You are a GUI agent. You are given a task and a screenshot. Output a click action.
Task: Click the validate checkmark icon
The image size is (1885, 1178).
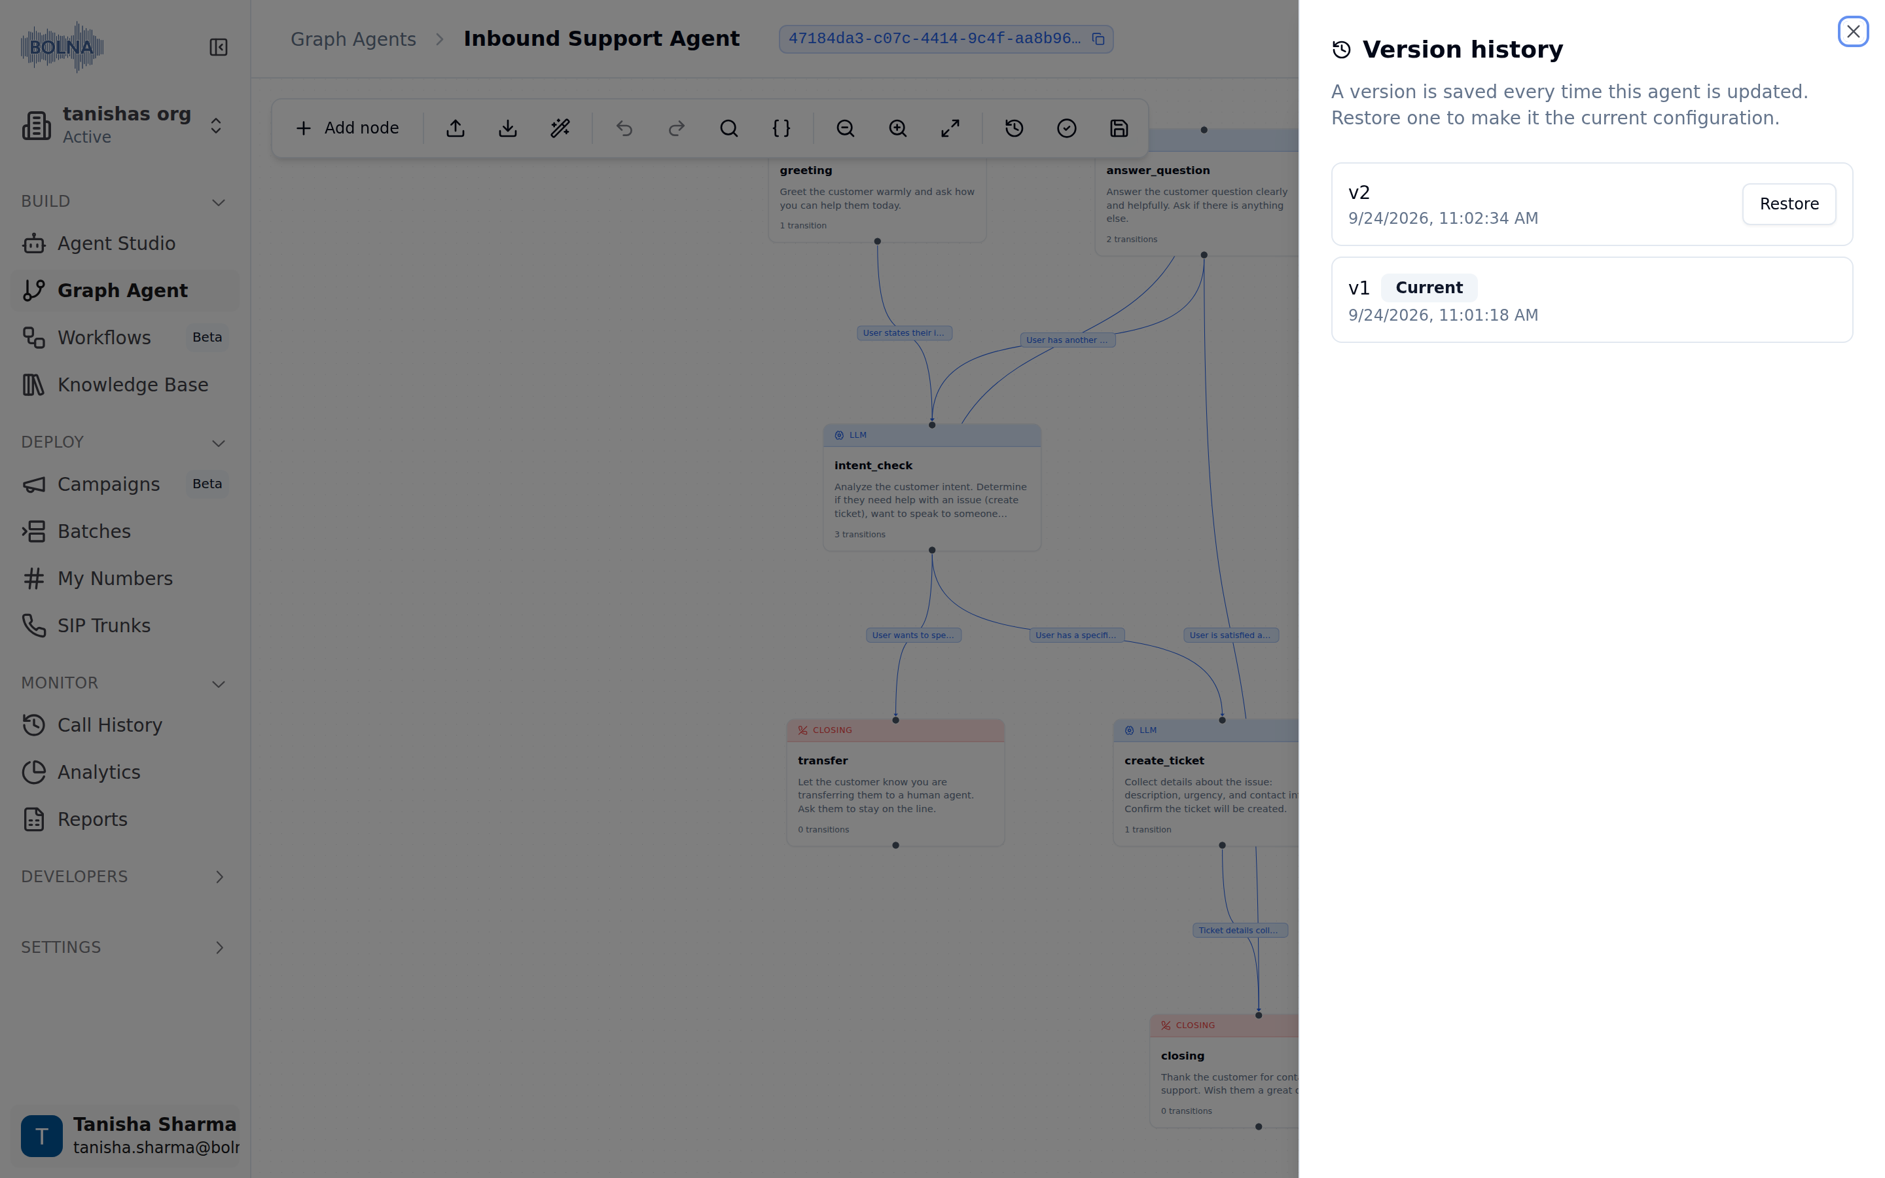[x=1067, y=128]
